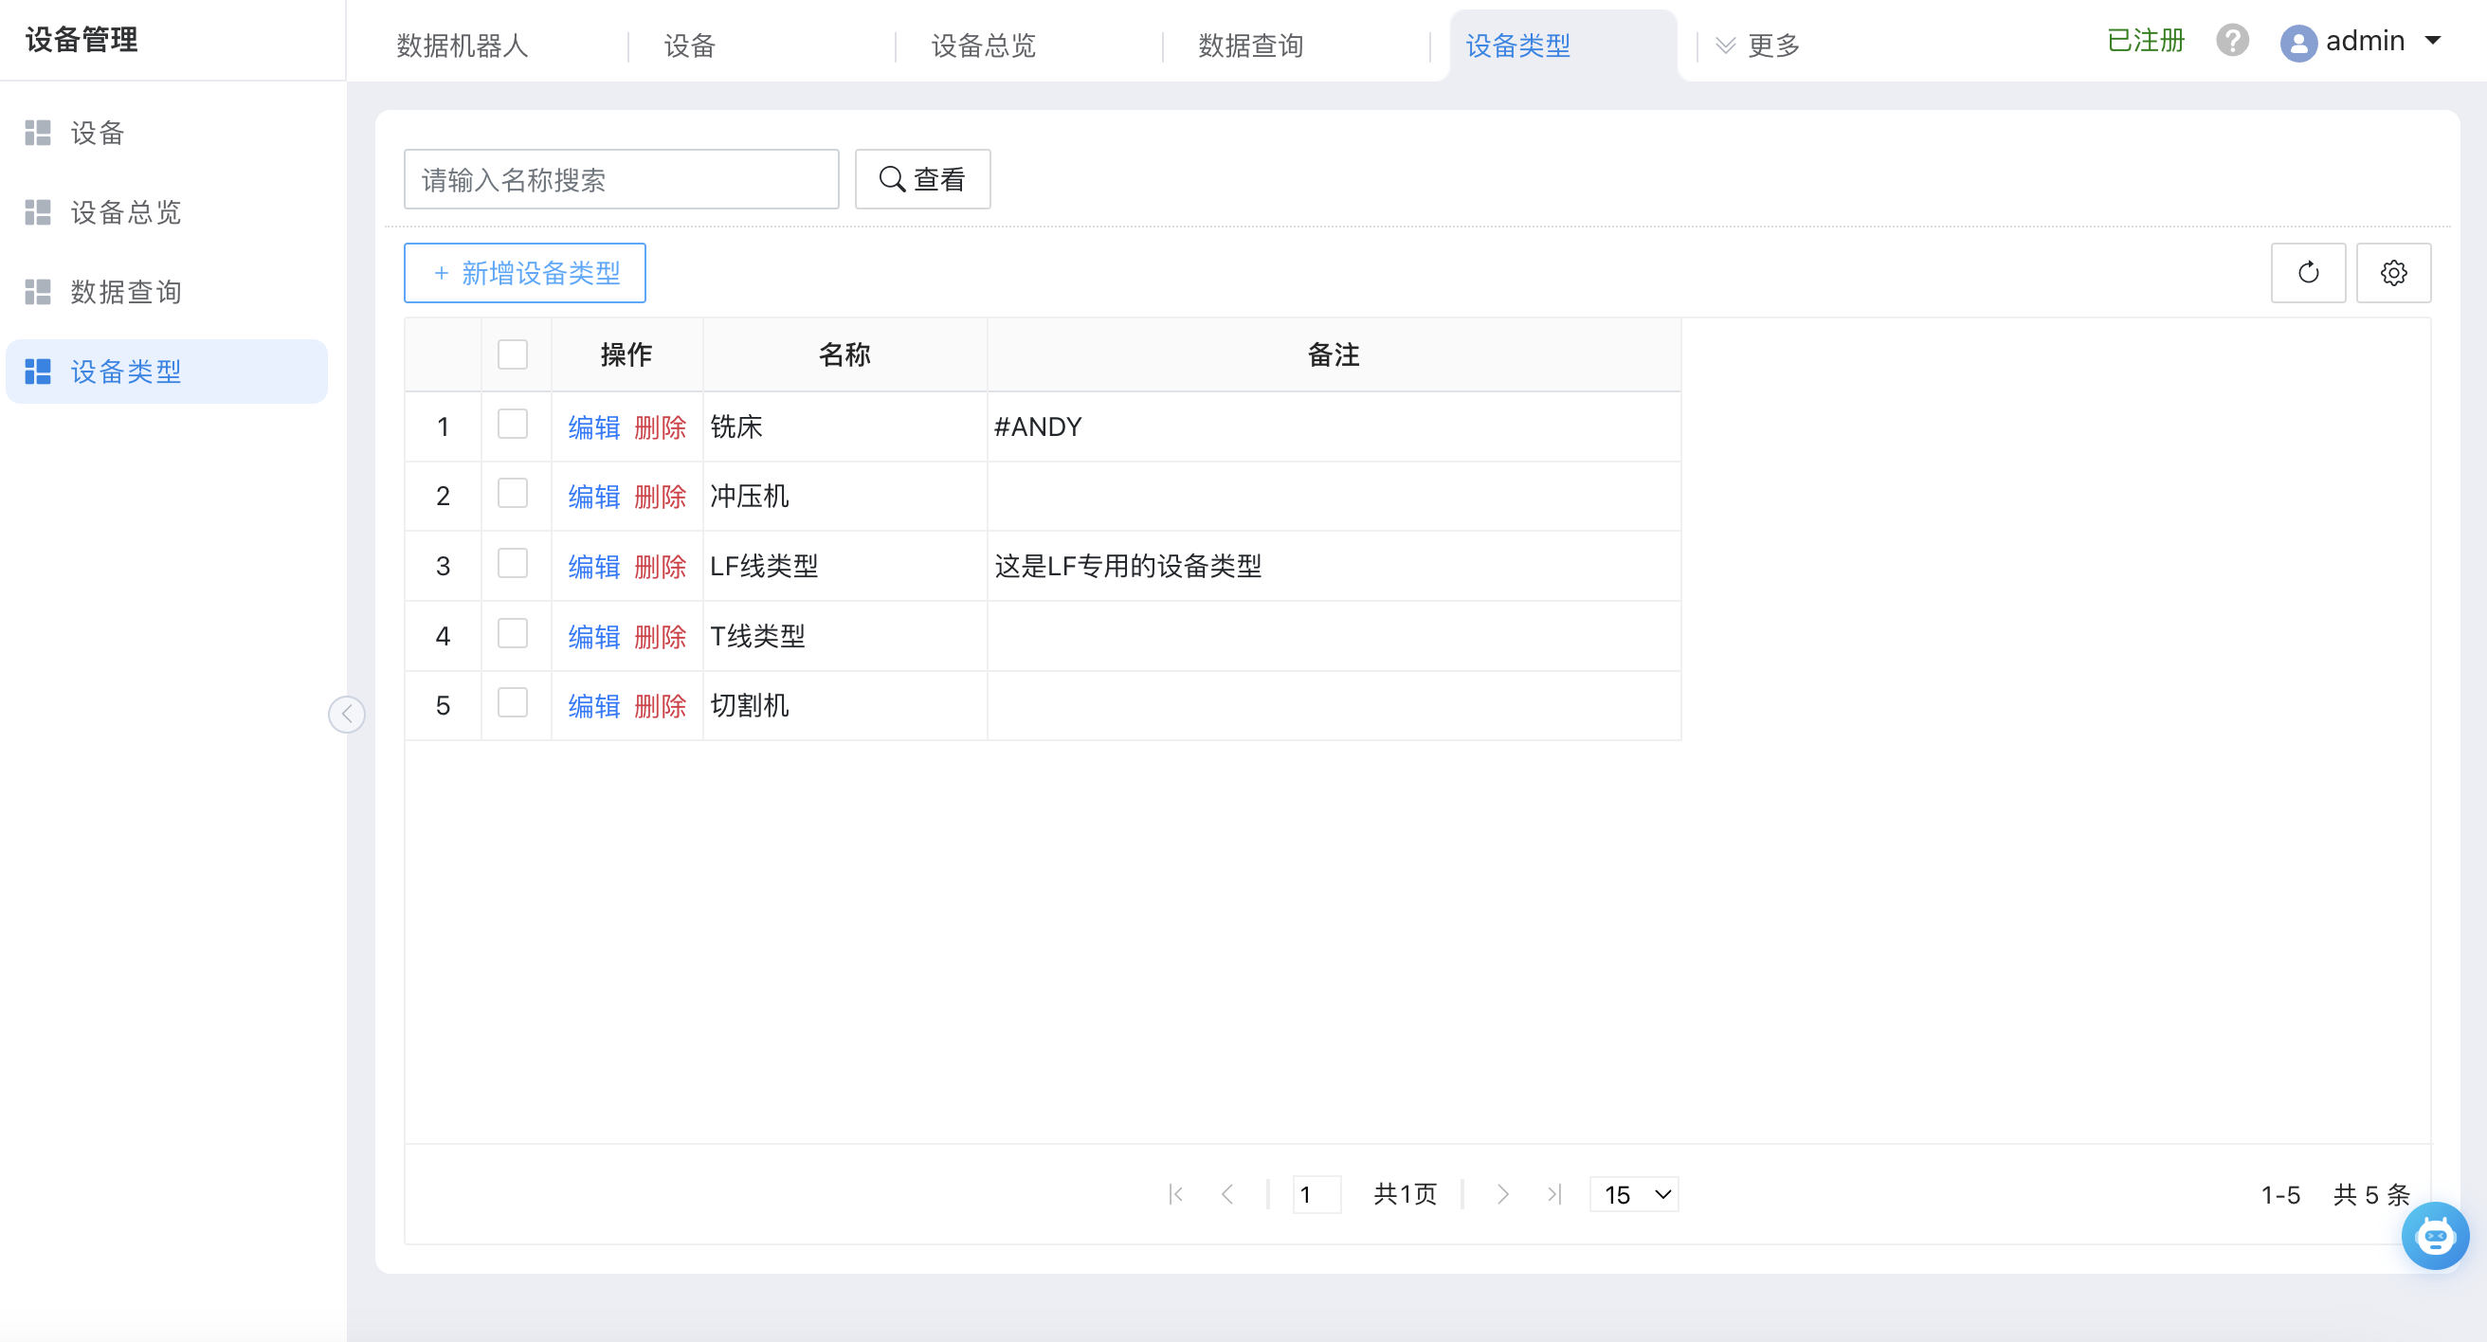
Task: Click the 备注 column header
Action: (x=1334, y=354)
